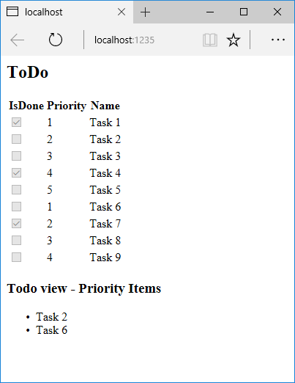Toggle the IsDone checkbox for Task 4
The height and width of the screenshot is (383, 295).
(16, 173)
